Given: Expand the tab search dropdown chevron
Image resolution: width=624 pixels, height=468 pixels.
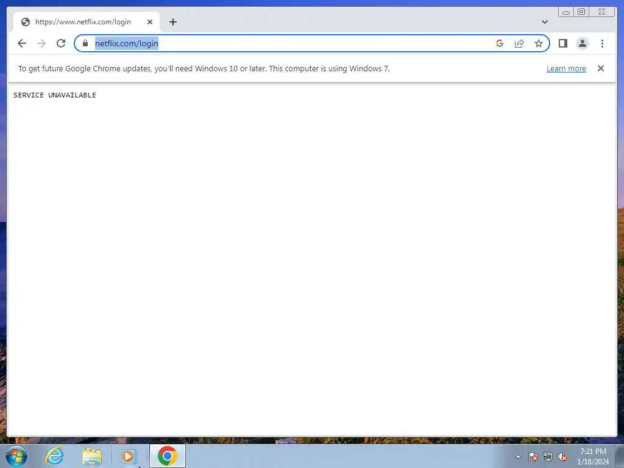Looking at the screenshot, I should [x=545, y=22].
